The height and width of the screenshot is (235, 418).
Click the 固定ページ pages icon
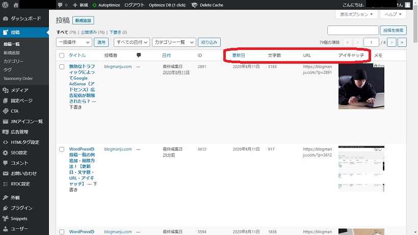(5, 101)
